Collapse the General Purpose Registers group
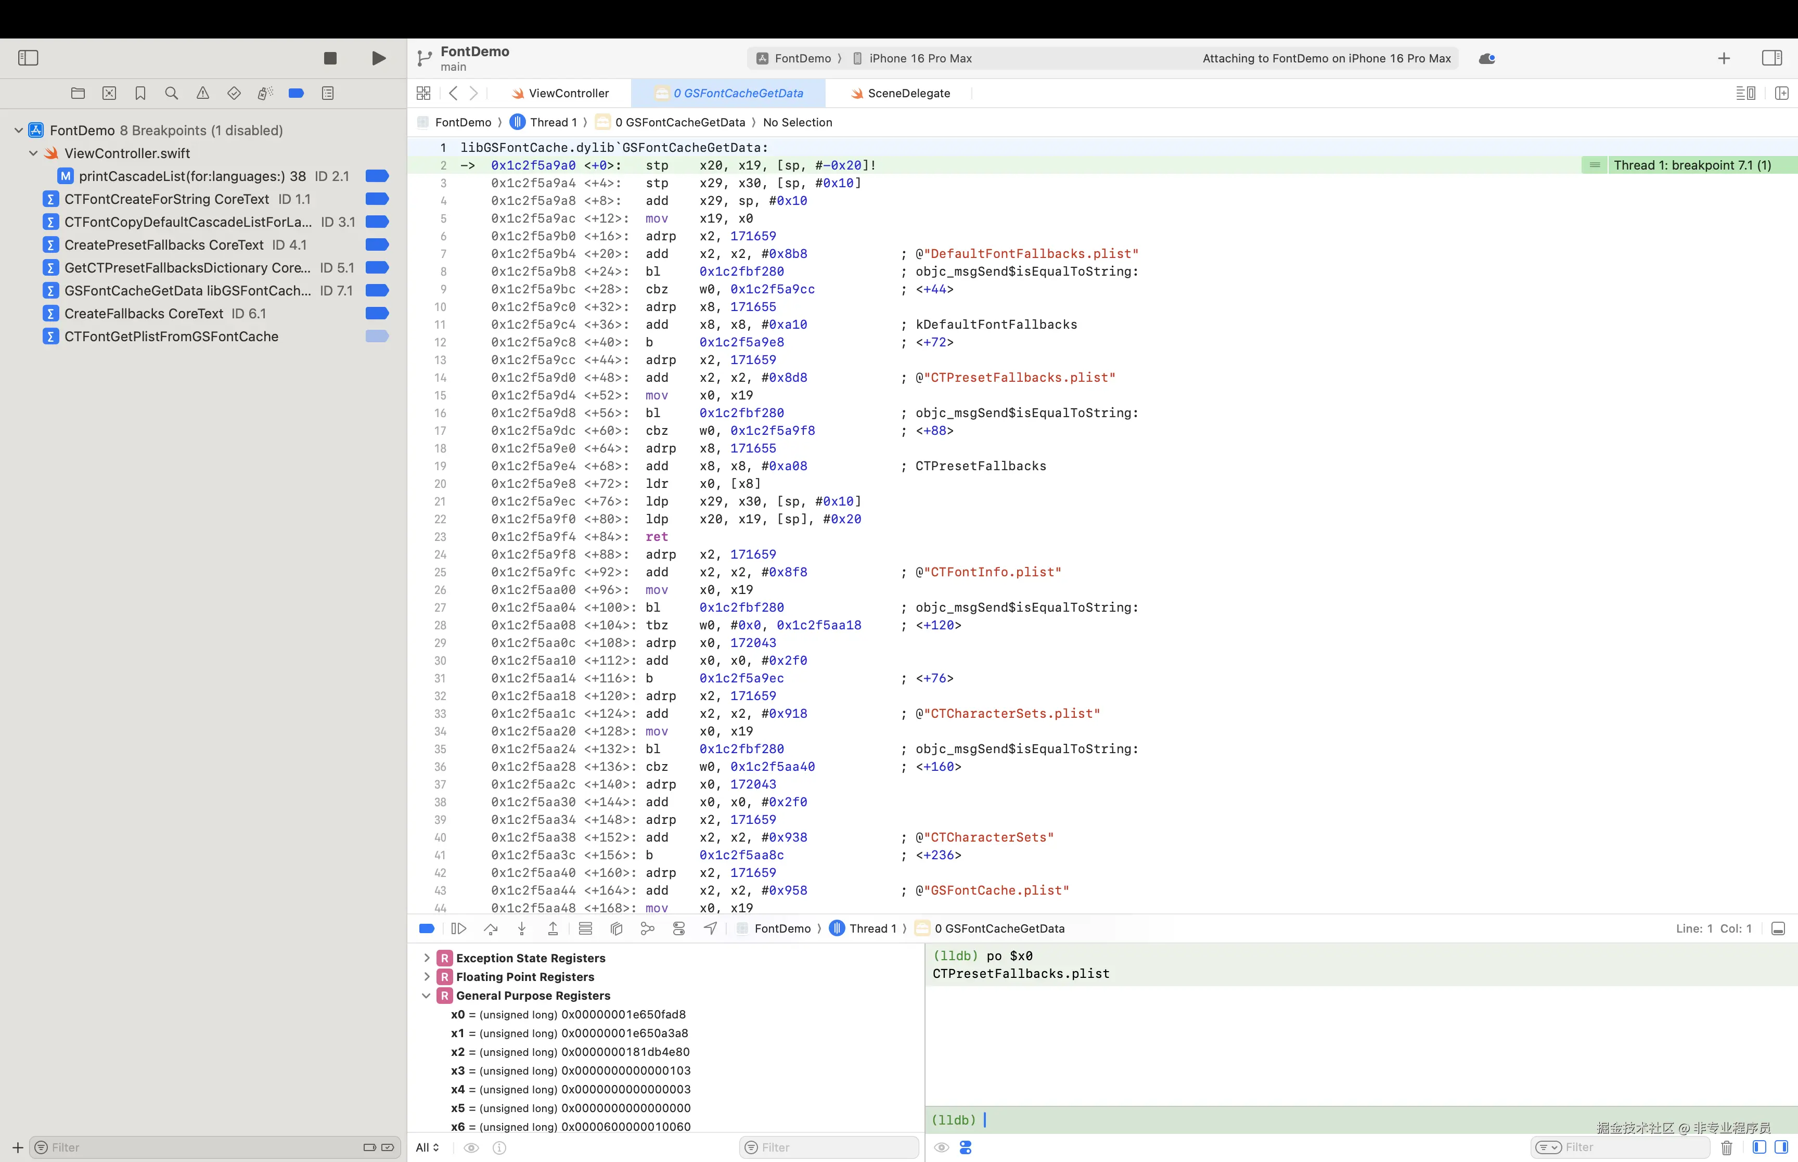The image size is (1798, 1162). point(426,996)
